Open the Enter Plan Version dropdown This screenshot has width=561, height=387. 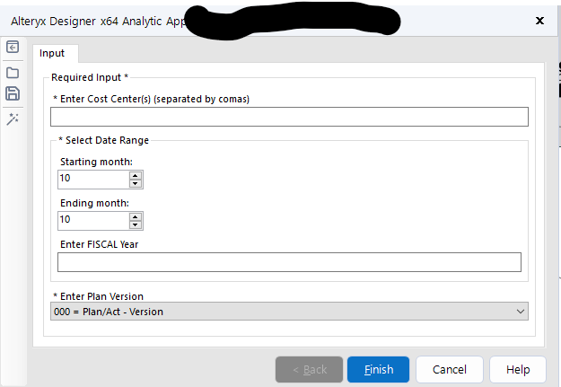coord(289,312)
